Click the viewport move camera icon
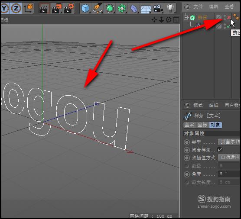Viewport: 241px width, 219px height. pyautogui.click(x=154, y=20)
